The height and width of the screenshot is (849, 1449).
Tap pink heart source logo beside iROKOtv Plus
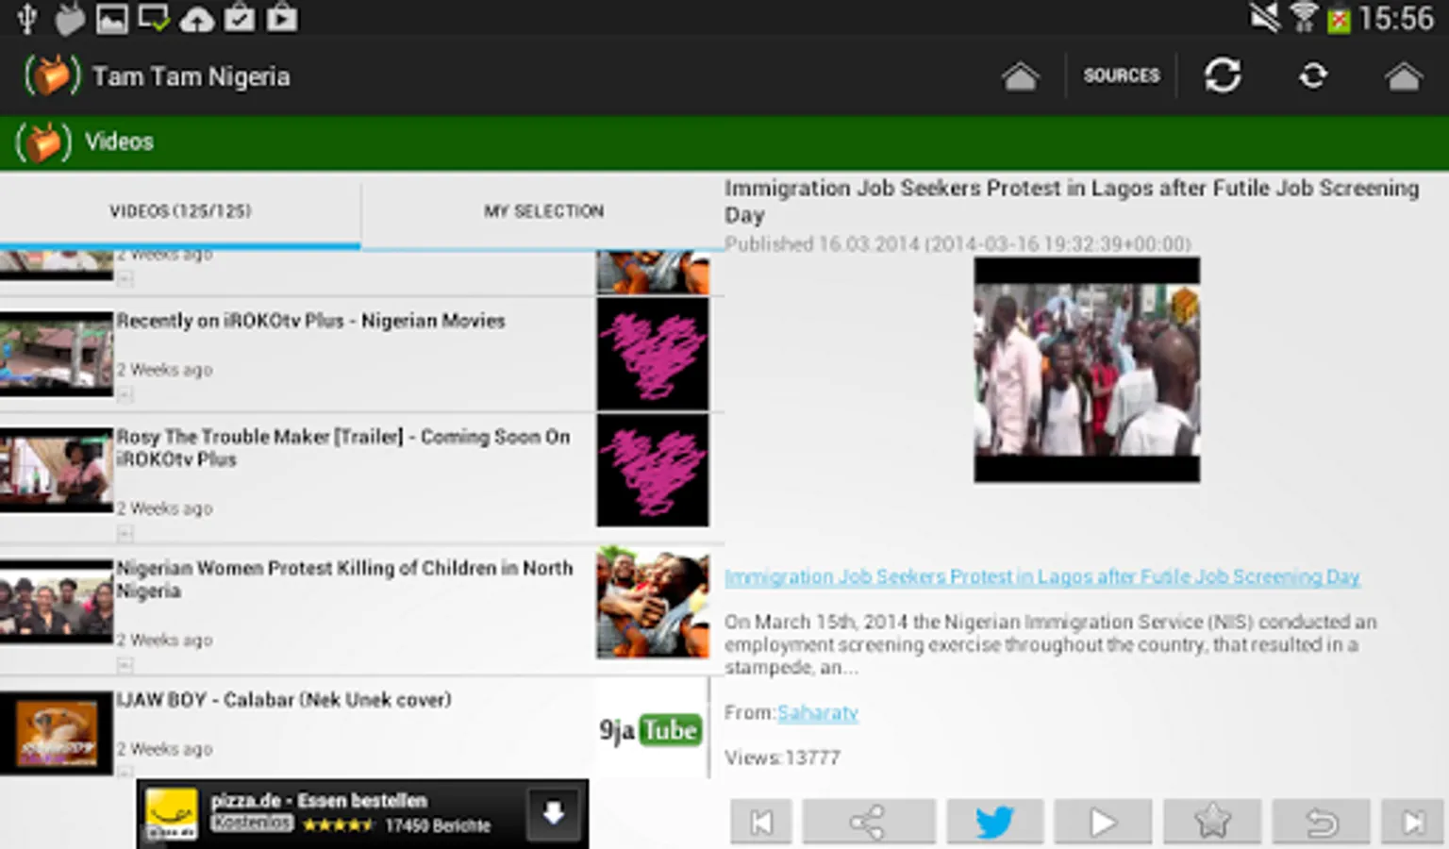click(653, 354)
